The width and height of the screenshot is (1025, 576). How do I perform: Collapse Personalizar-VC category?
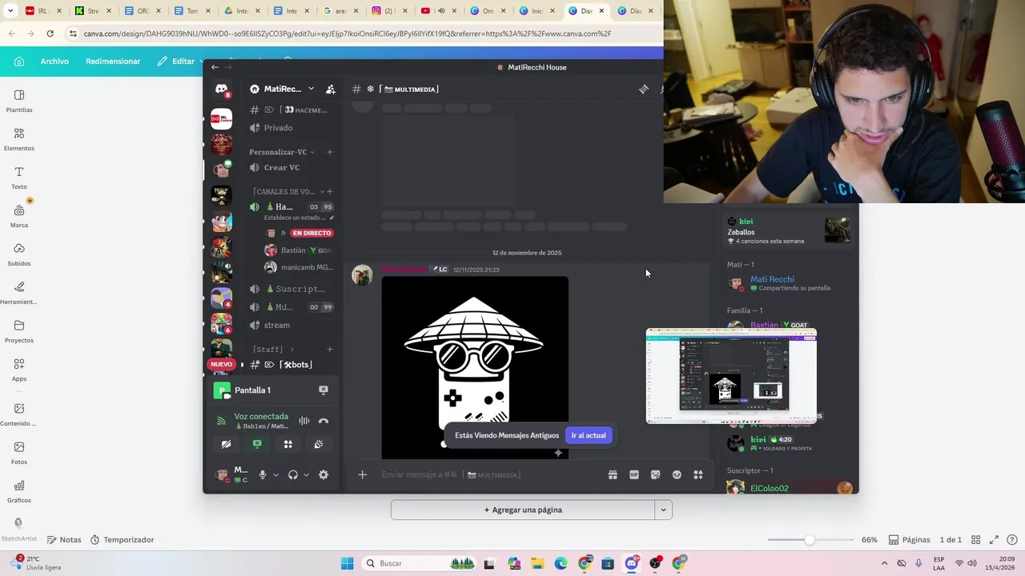(282, 152)
